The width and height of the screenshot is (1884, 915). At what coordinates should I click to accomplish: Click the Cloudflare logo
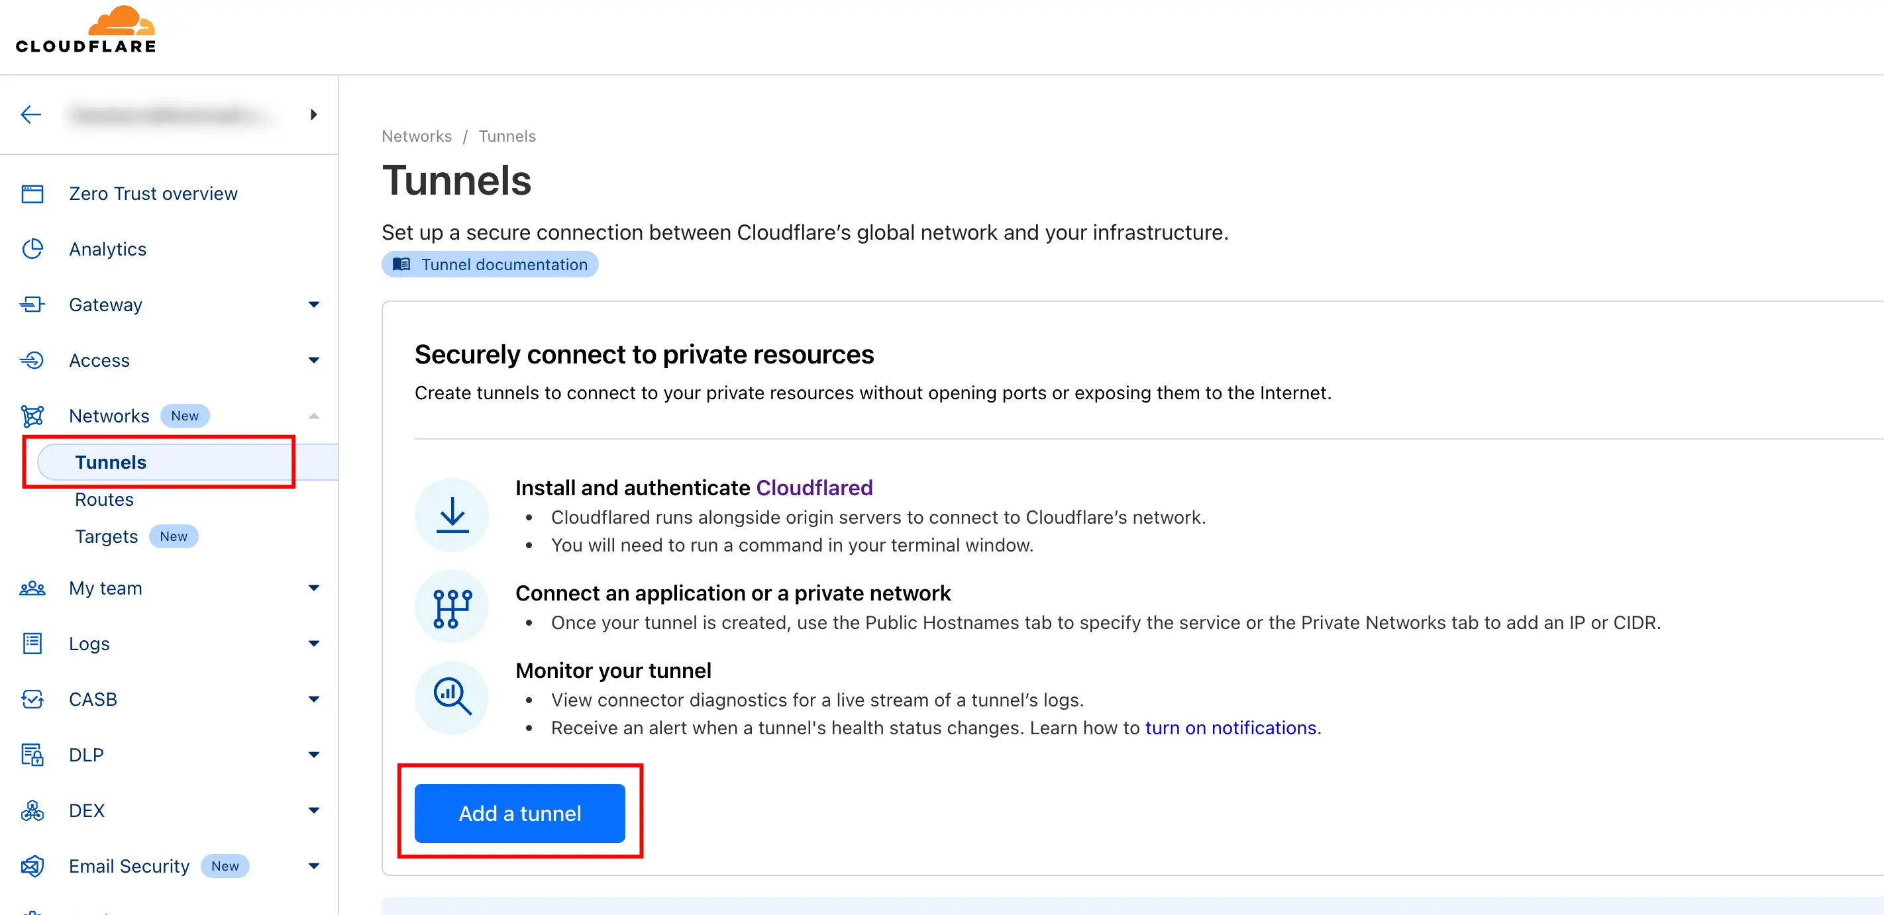point(86,30)
